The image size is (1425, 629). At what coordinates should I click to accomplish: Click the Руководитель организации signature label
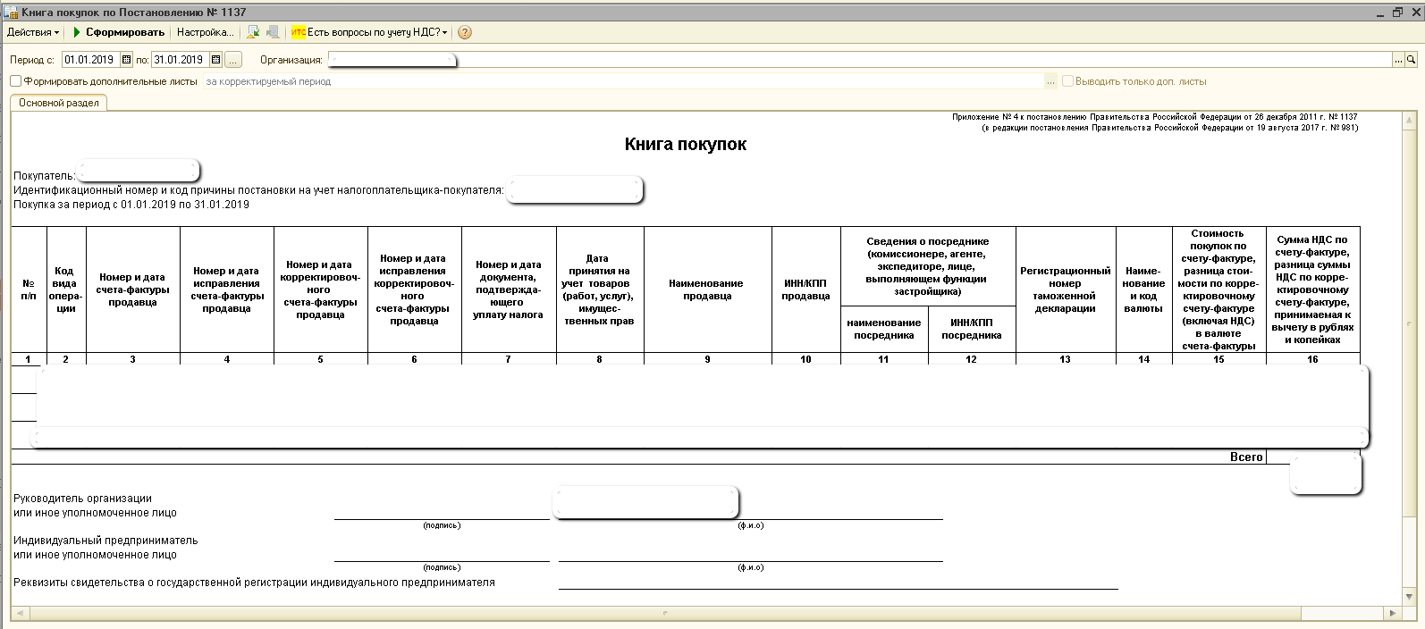(95, 506)
